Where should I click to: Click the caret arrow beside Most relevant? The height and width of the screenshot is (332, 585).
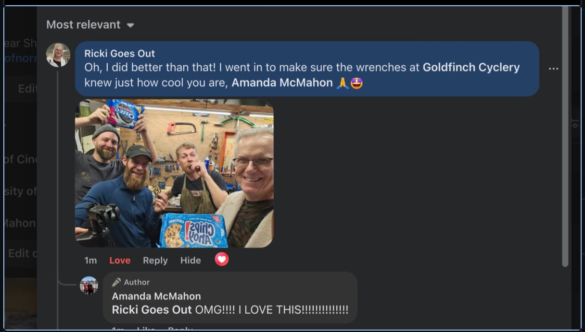coord(130,25)
